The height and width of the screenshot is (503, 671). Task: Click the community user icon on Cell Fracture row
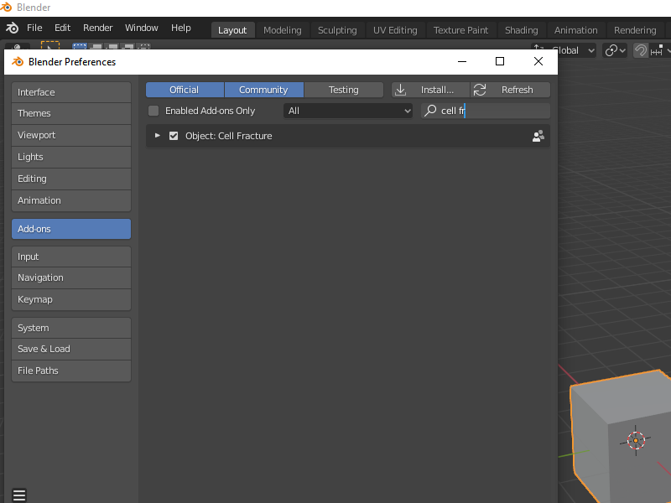click(x=538, y=136)
